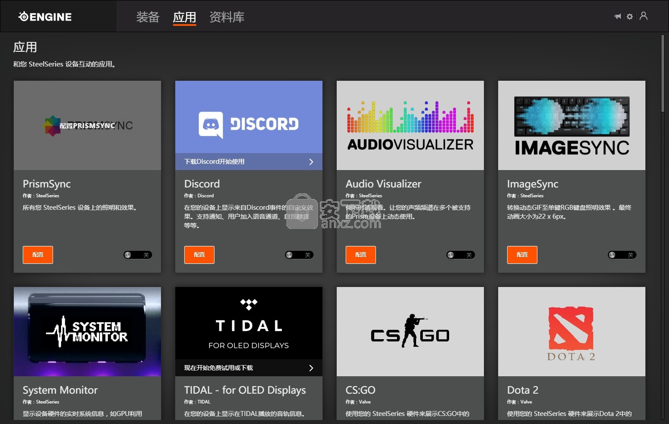Click the page scrollbar thumb
The height and width of the screenshot is (424, 669).
[663, 74]
